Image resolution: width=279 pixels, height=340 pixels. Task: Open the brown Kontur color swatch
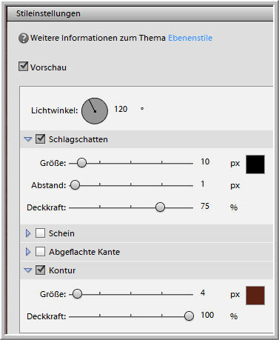point(255,296)
